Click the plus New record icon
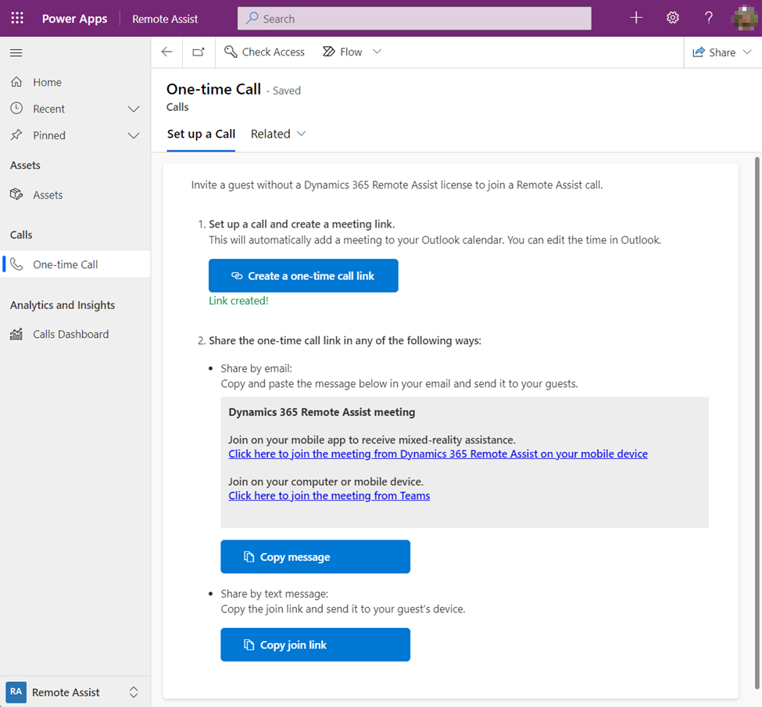 click(635, 18)
